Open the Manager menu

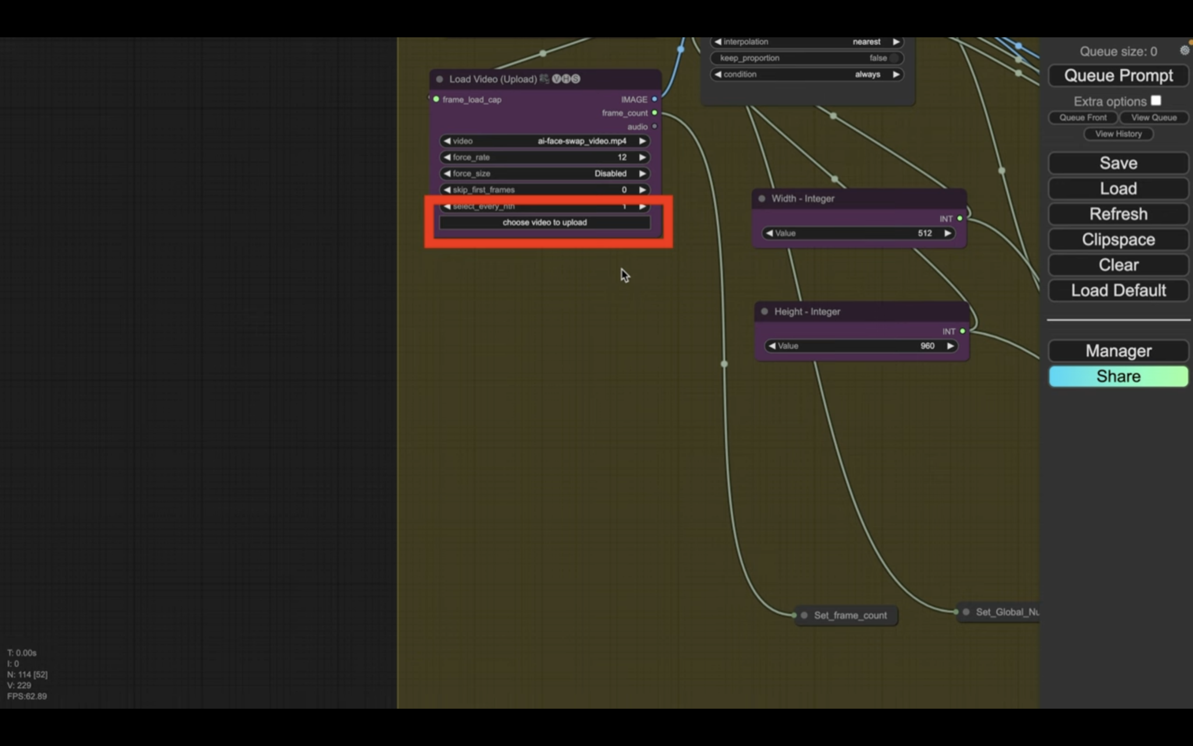[1118, 351]
